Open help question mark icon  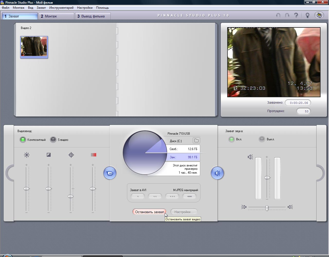click(x=296, y=15)
